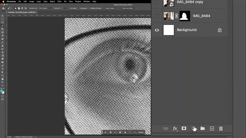Delete the selected layer
This screenshot has width=246, height=138.
[221, 128]
